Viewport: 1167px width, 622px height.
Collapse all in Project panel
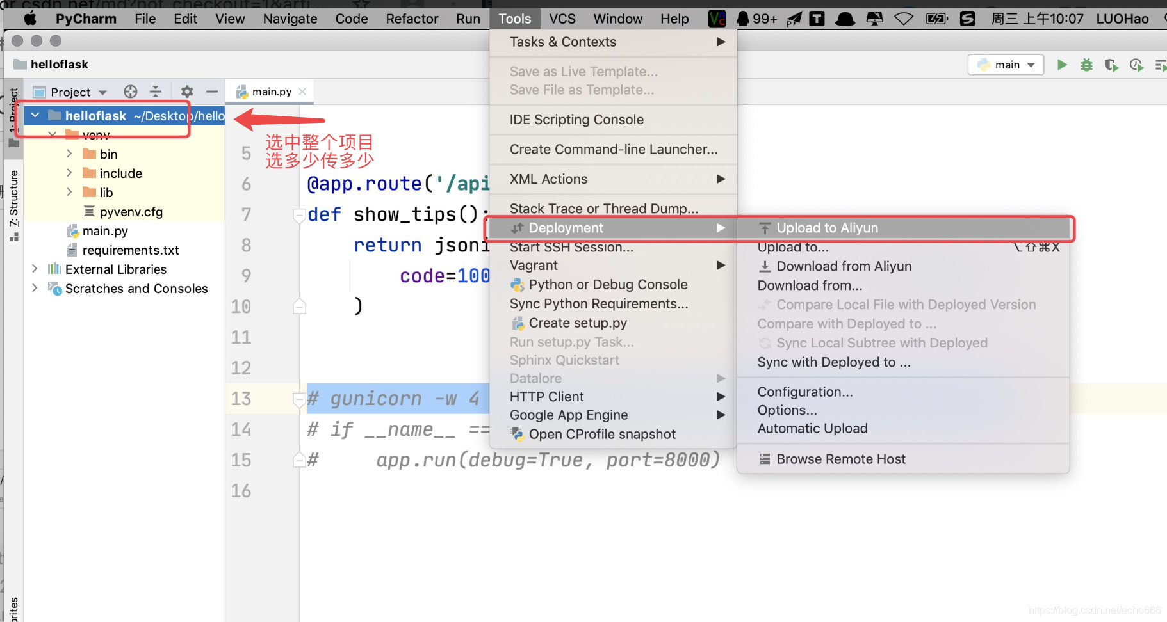156,92
